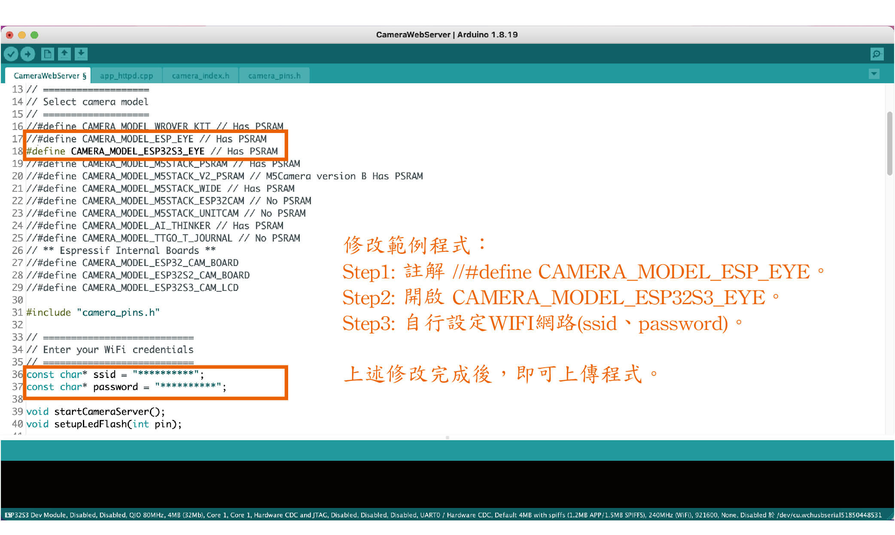Click the CAMERA_MODEL_WROVER_KIT define line

click(155, 126)
